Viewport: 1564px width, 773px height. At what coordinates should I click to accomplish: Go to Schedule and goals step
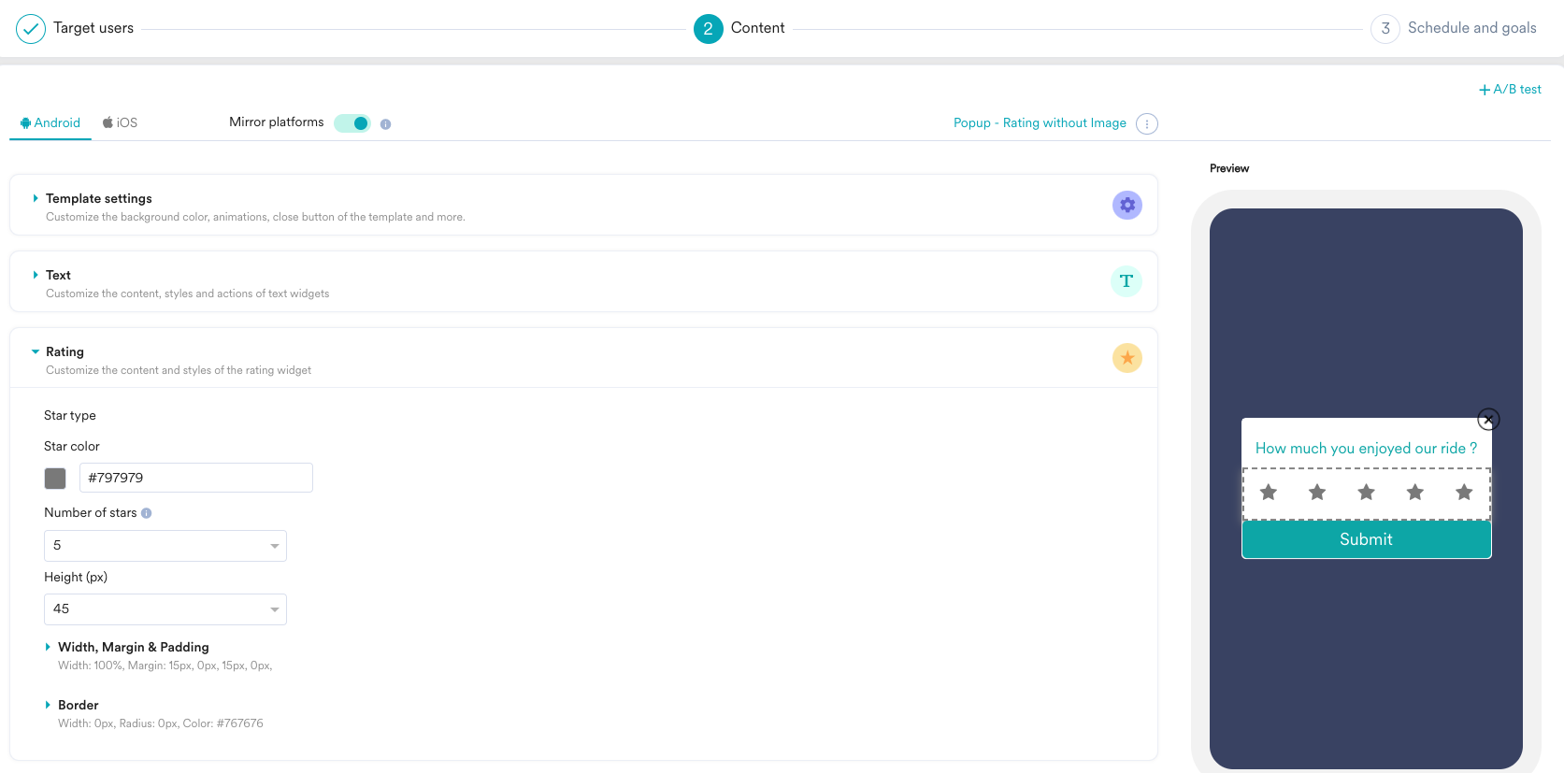coord(1472,28)
